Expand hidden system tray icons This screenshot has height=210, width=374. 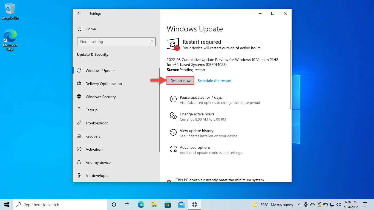[x=299, y=205]
